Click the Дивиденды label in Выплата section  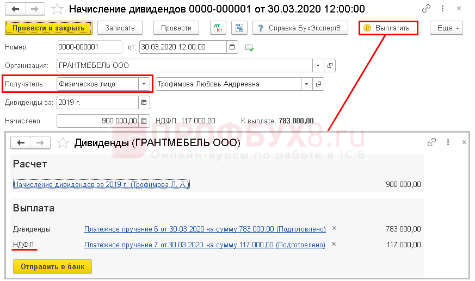click(x=32, y=229)
